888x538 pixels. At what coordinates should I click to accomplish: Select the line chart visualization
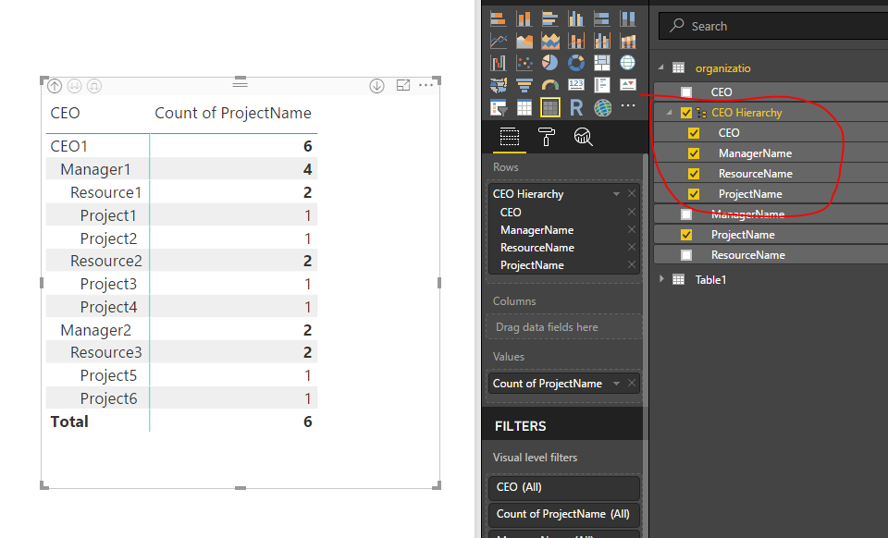[x=499, y=41]
